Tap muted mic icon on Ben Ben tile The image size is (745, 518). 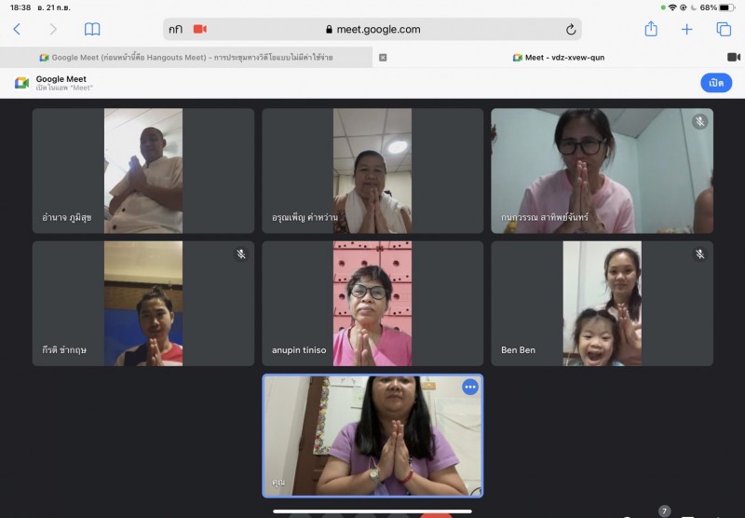click(699, 254)
